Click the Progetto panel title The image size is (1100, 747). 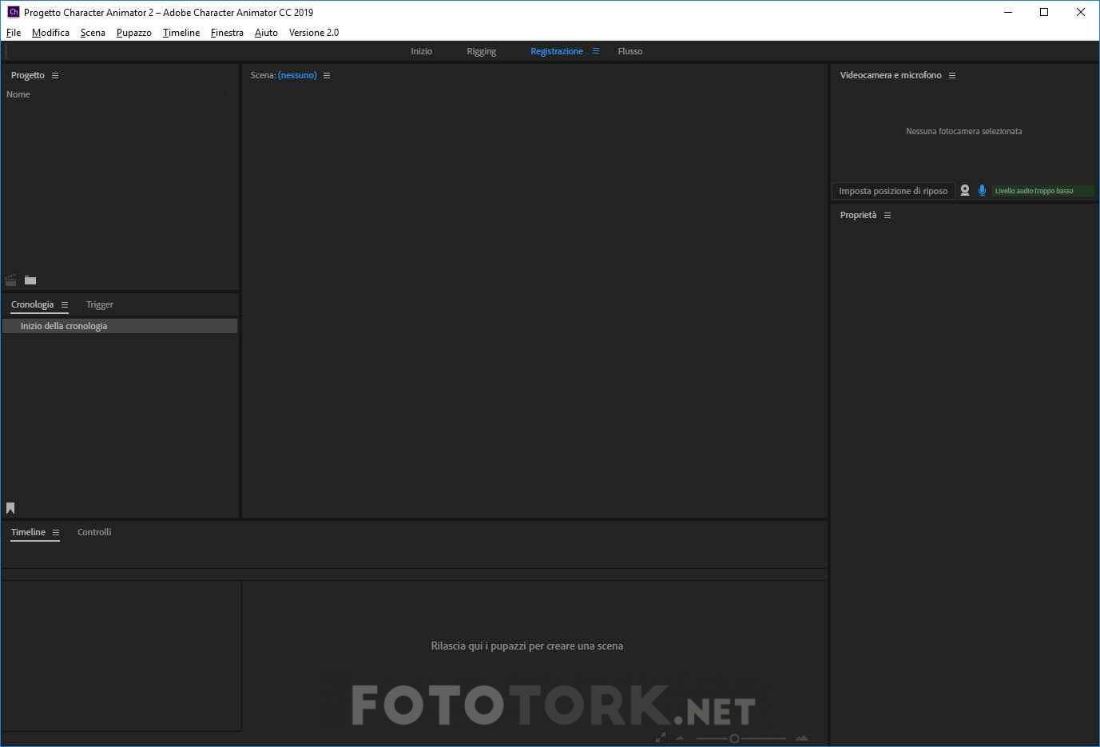[x=28, y=75]
